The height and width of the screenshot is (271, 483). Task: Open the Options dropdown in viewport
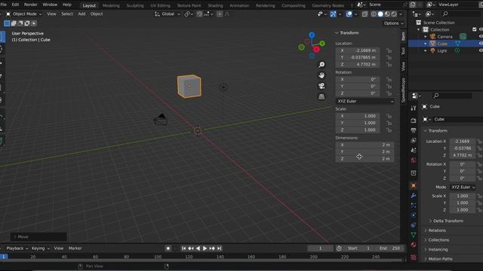coord(393,23)
